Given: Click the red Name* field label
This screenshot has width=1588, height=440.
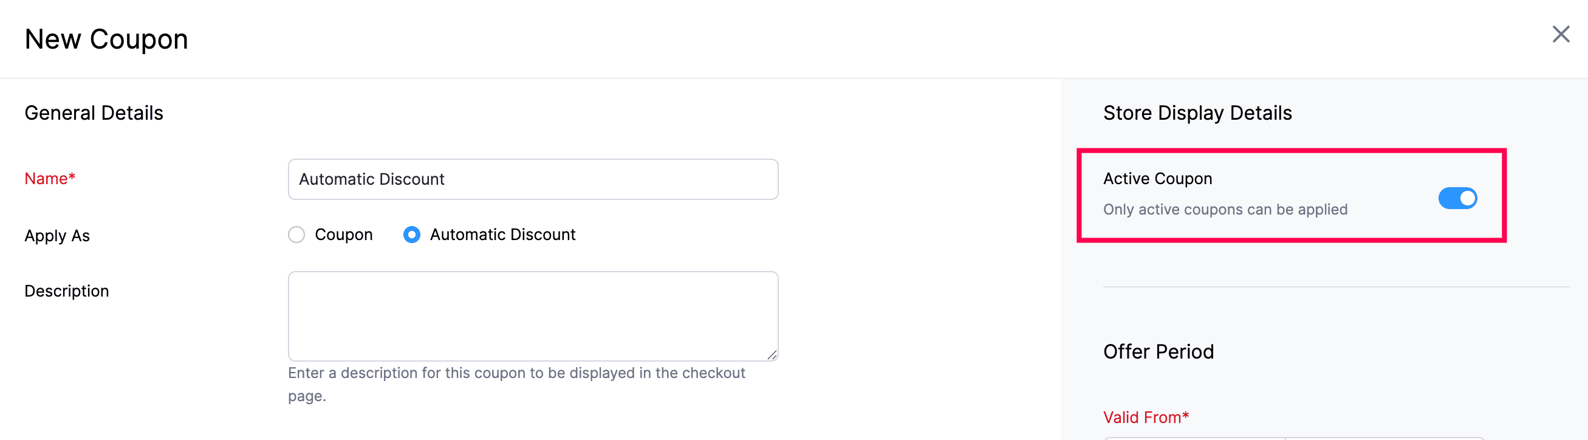Looking at the screenshot, I should click(50, 178).
